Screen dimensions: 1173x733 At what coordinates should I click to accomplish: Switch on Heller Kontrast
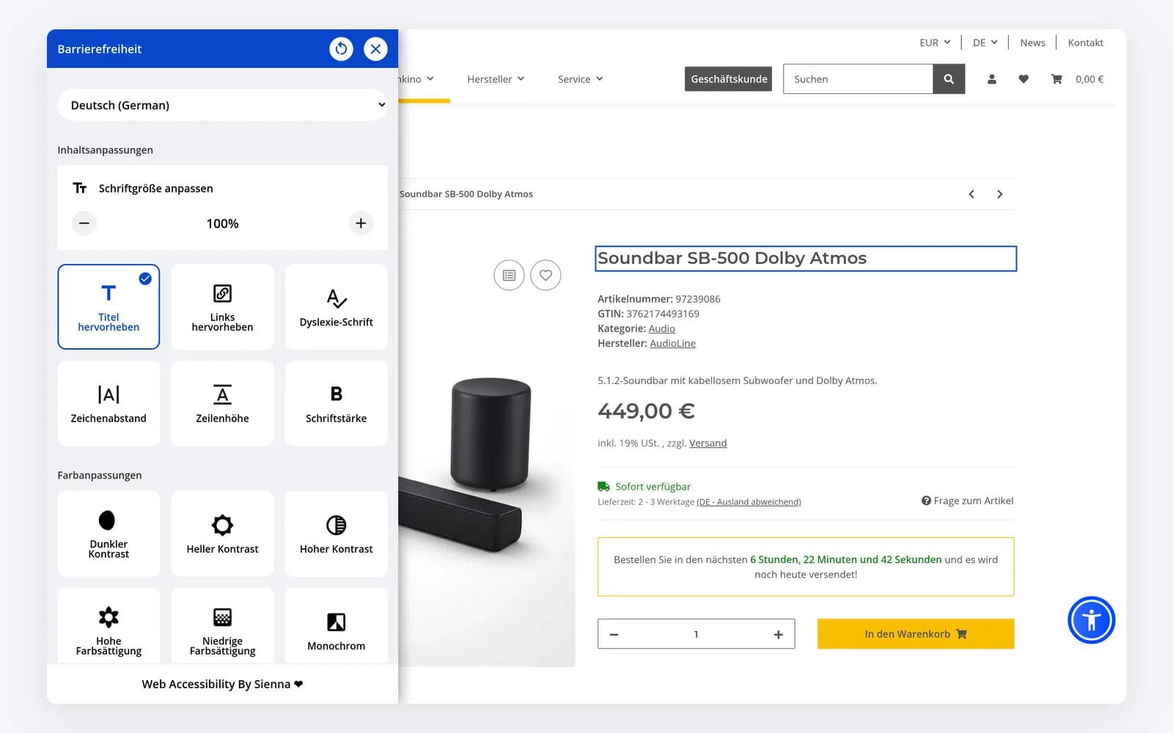pyautogui.click(x=222, y=534)
